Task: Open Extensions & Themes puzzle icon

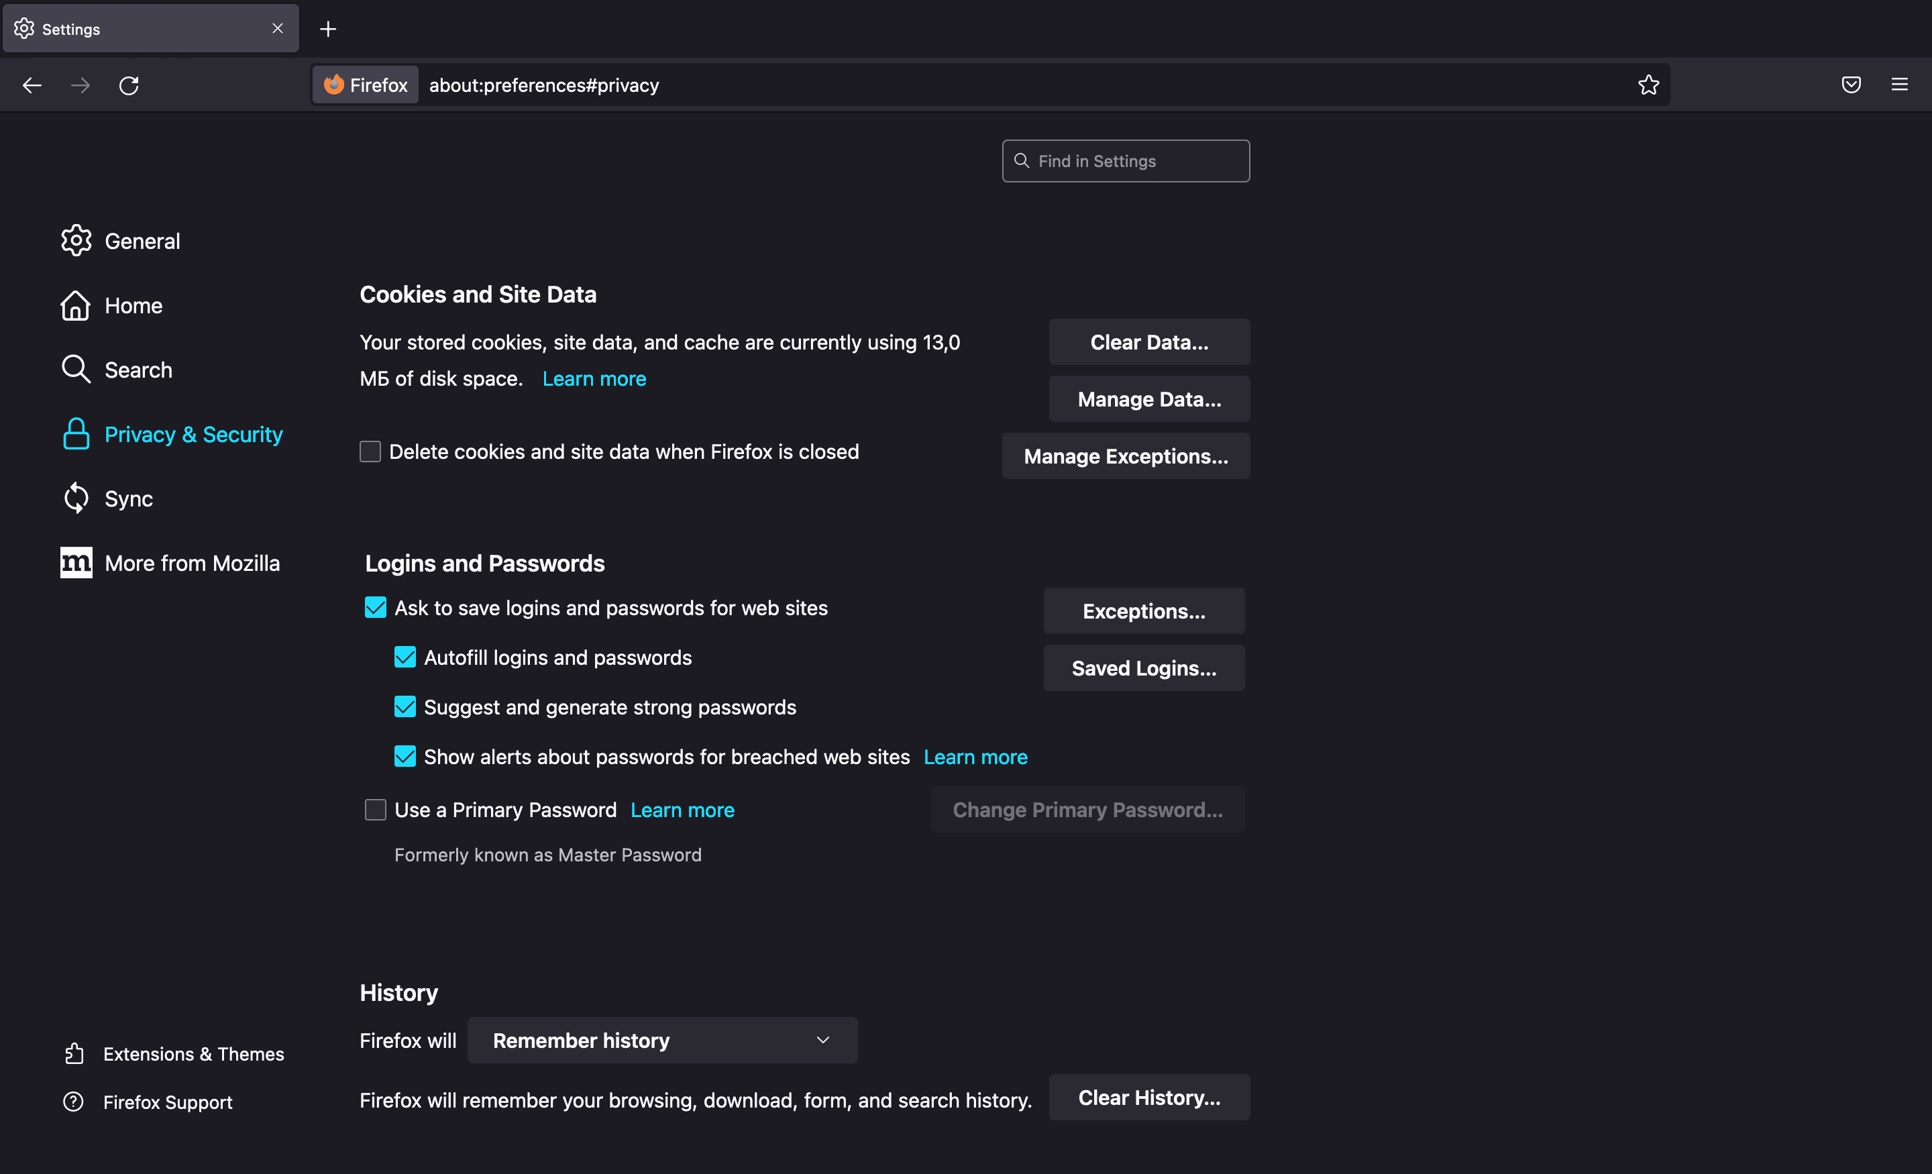Action: [x=74, y=1053]
